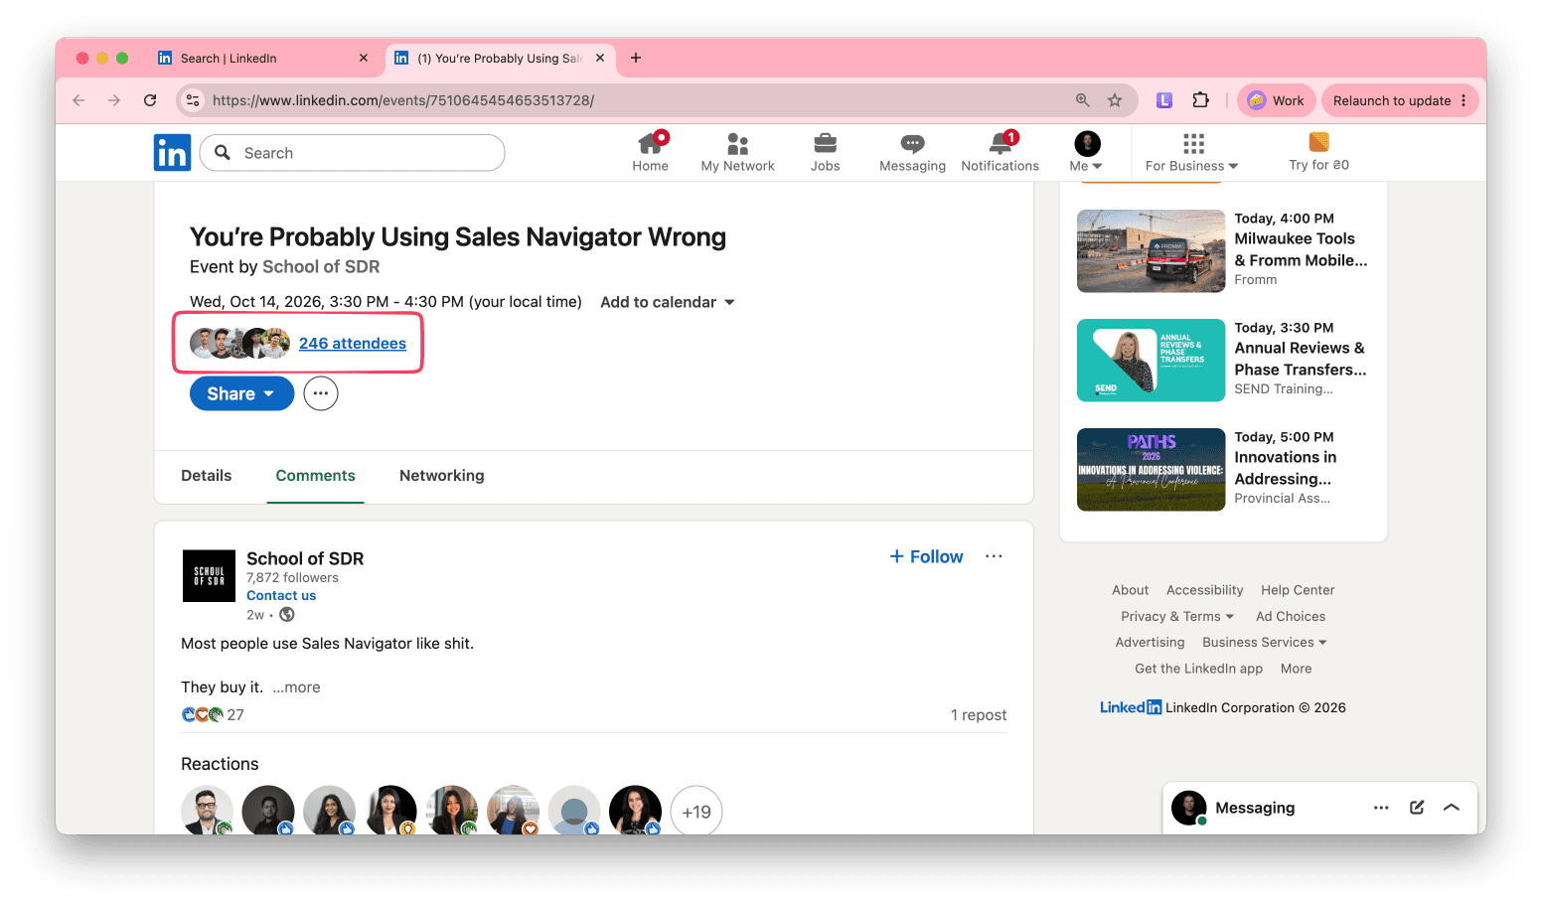View the 246 attendees link
Viewport: 1542px width, 908px height.
(x=353, y=344)
